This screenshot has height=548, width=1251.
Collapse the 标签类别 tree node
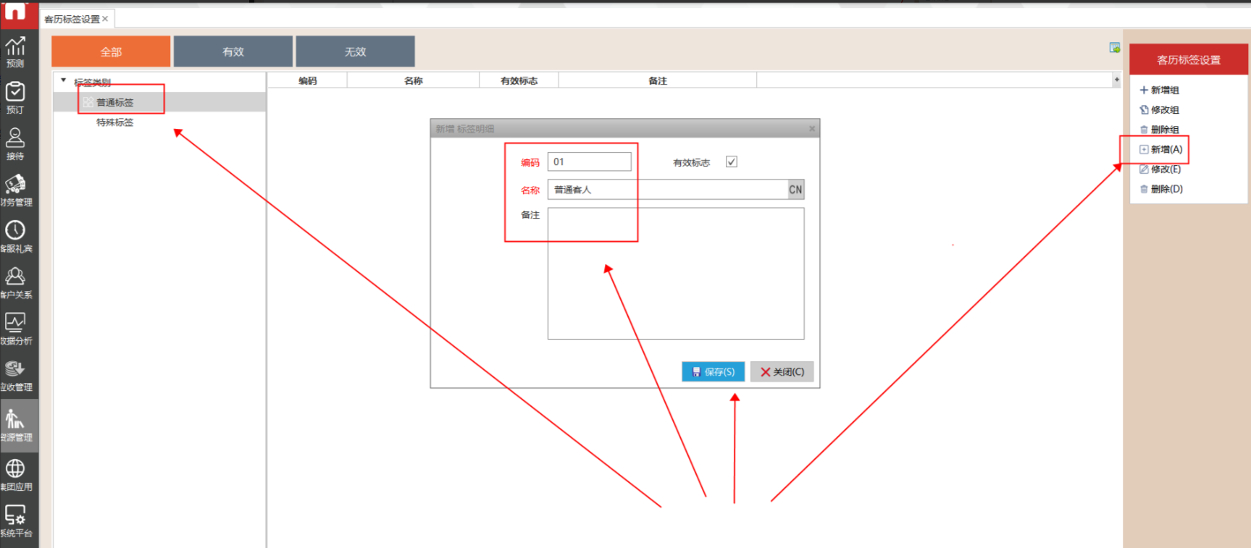(x=64, y=80)
